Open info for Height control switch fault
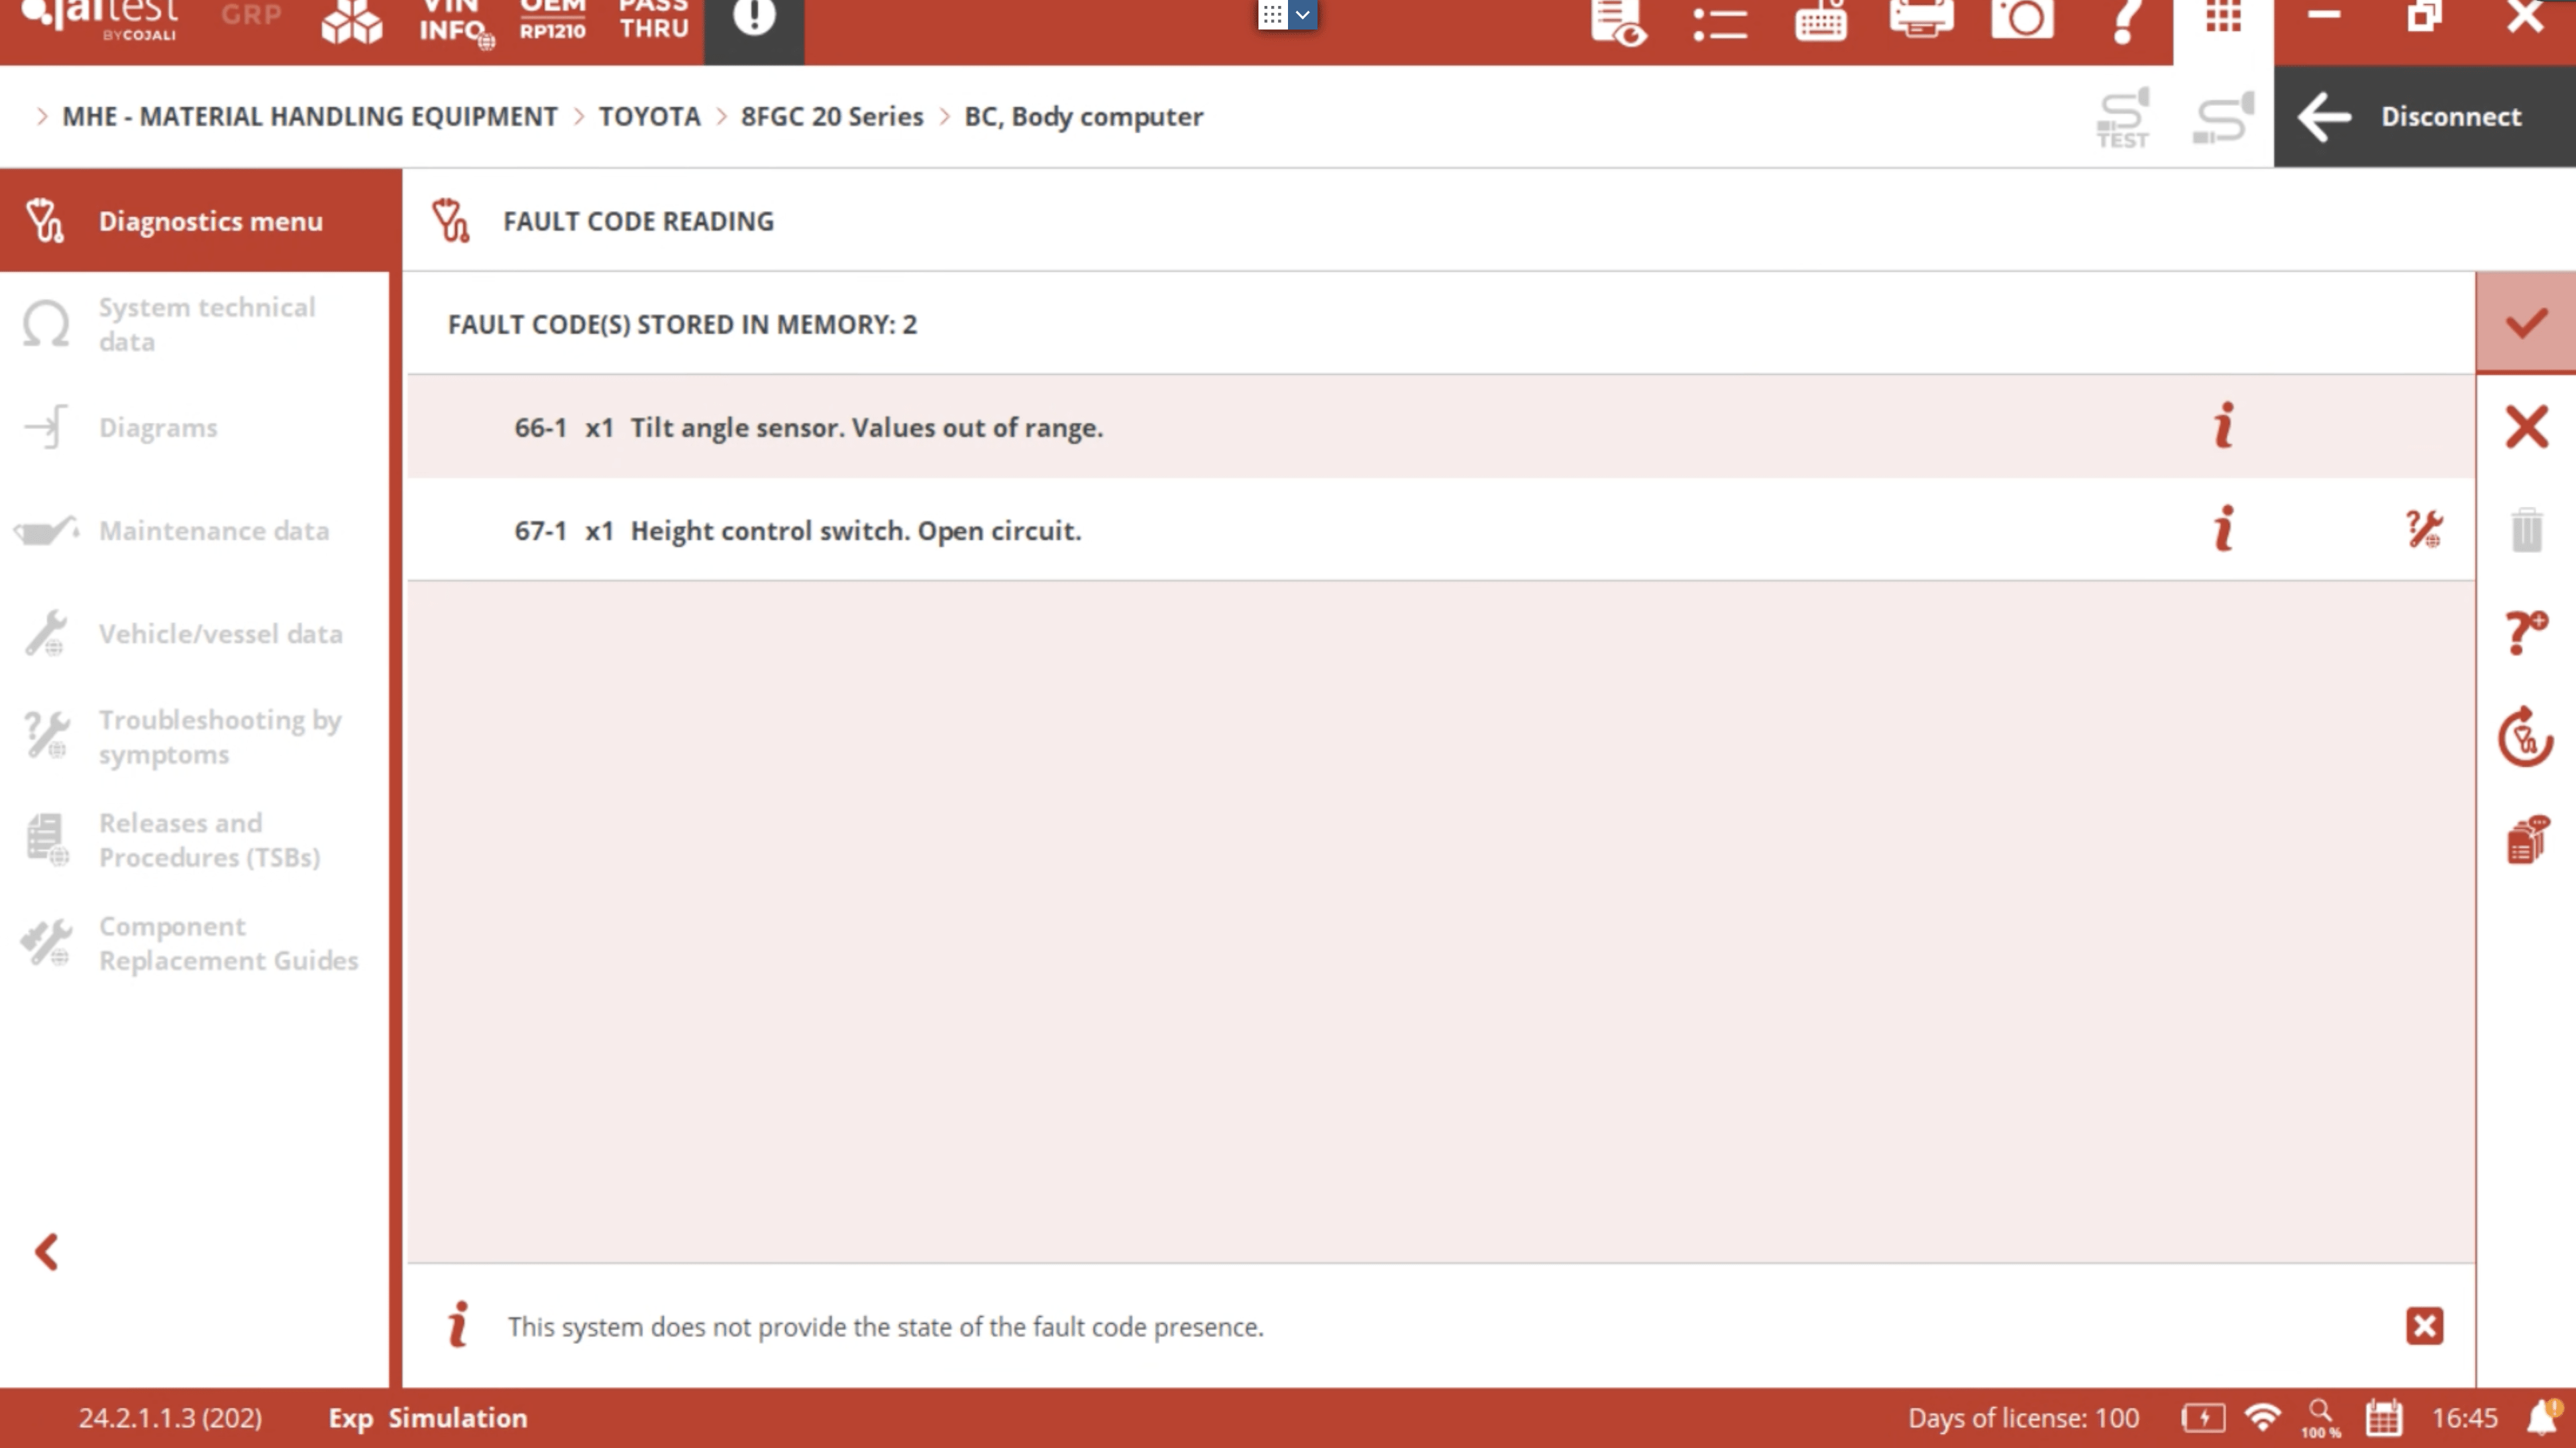The height and width of the screenshot is (1448, 2576). coord(2223,530)
